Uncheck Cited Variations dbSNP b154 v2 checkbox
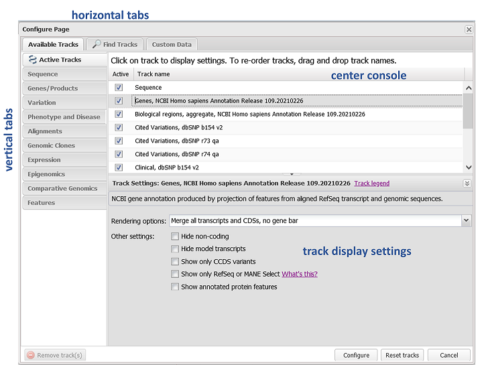This screenshot has height=365, width=484. [119, 127]
